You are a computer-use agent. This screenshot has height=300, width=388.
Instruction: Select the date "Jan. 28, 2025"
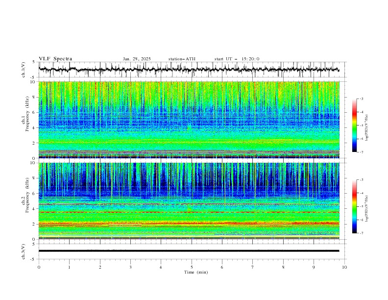(x=137, y=59)
